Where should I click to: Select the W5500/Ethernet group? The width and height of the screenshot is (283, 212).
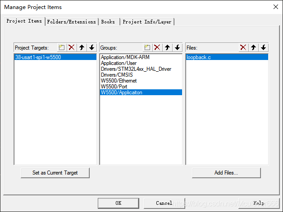click(x=141, y=81)
